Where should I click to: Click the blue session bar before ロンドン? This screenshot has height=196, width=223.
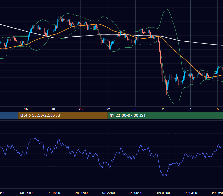9,115
